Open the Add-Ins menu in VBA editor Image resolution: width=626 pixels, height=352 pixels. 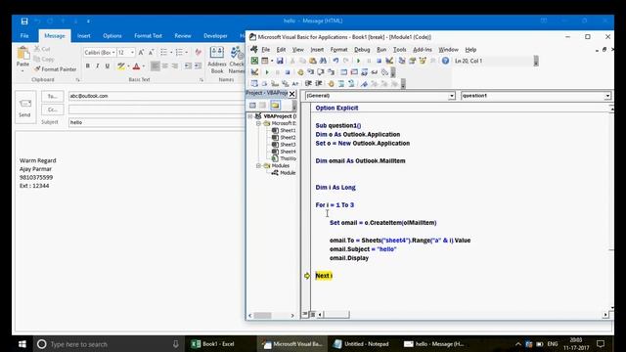[x=423, y=50]
